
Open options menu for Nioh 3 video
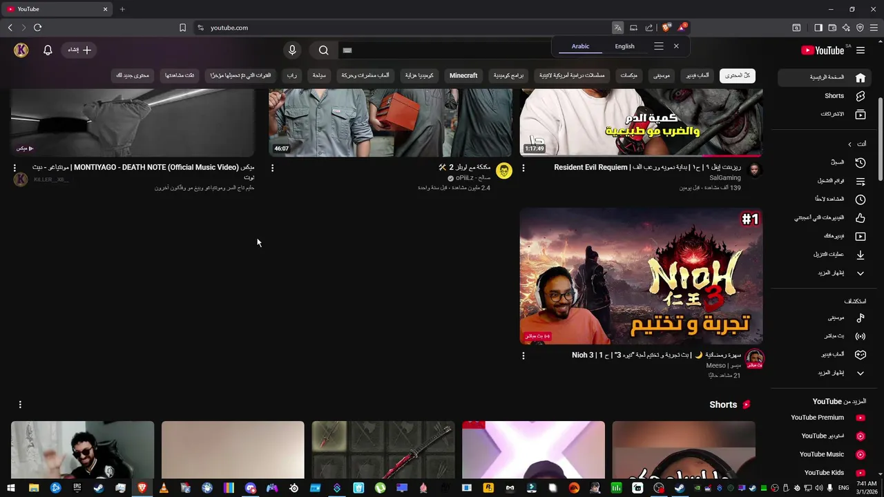tap(523, 355)
